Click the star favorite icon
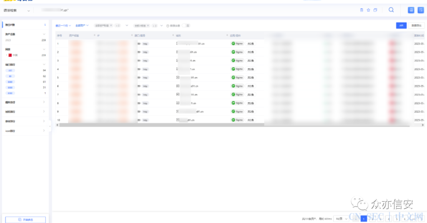 (x=369, y=10)
